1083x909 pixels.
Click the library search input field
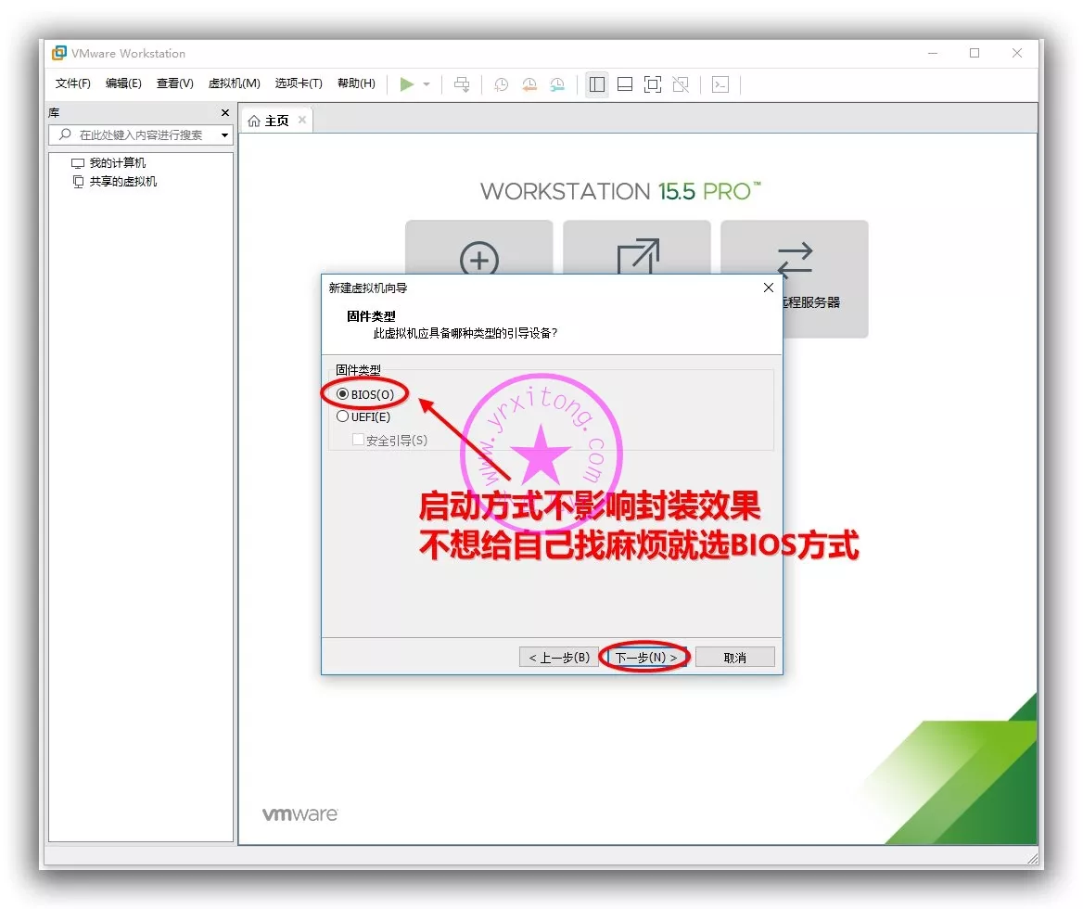point(139,135)
